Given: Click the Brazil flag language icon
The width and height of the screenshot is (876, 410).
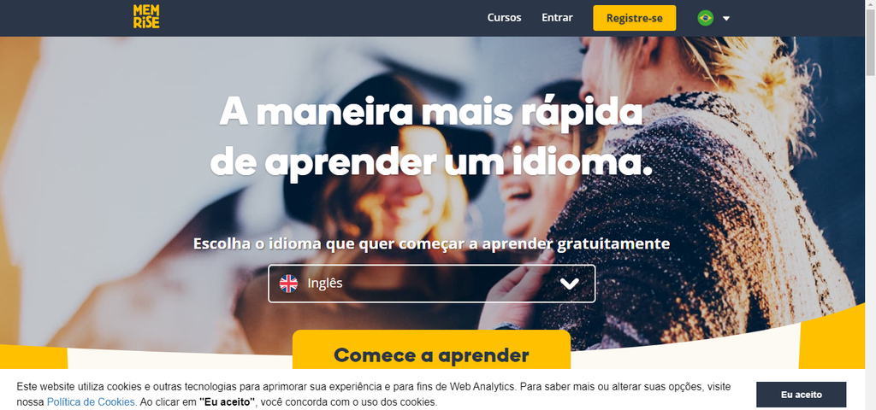Looking at the screenshot, I should [706, 18].
